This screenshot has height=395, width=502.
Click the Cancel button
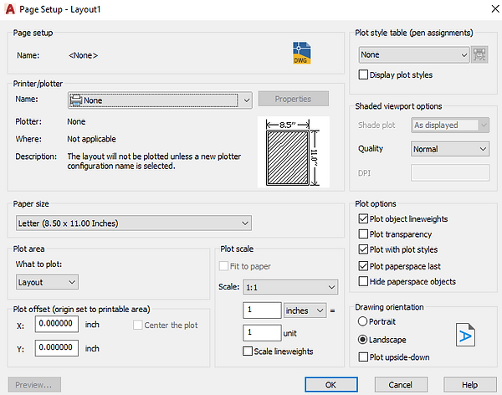(x=401, y=384)
